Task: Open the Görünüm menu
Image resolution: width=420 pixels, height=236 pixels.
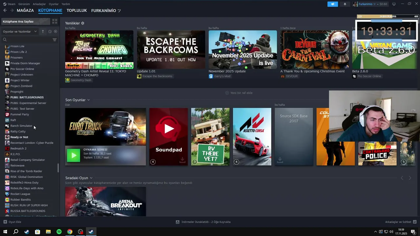Action: tap(24, 4)
